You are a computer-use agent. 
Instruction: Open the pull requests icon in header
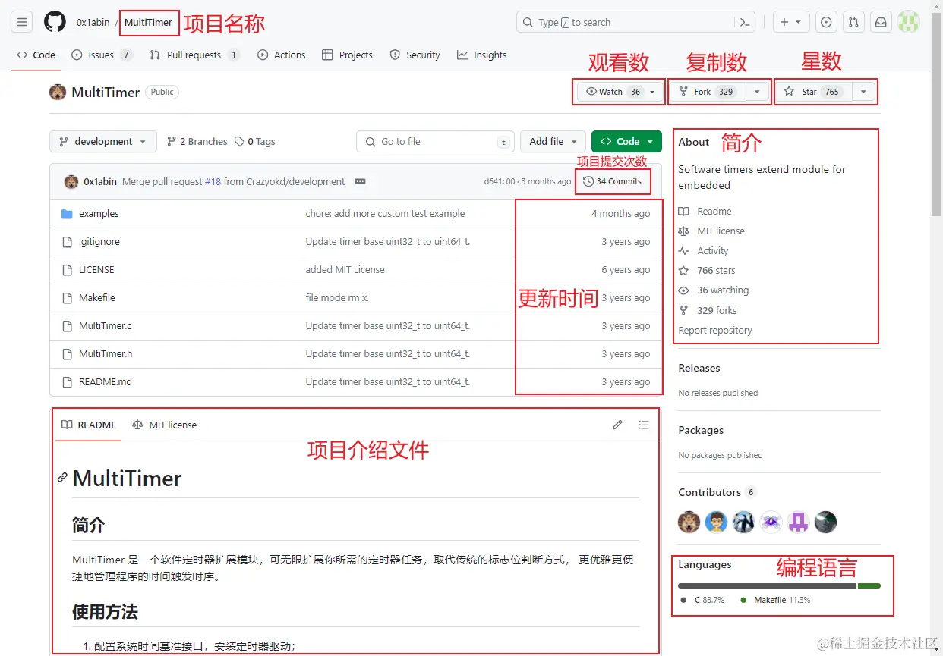(x=853, y=22)
